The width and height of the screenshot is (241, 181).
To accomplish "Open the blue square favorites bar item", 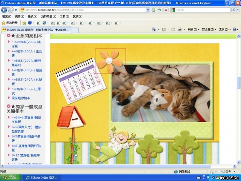I will point(30,23).
